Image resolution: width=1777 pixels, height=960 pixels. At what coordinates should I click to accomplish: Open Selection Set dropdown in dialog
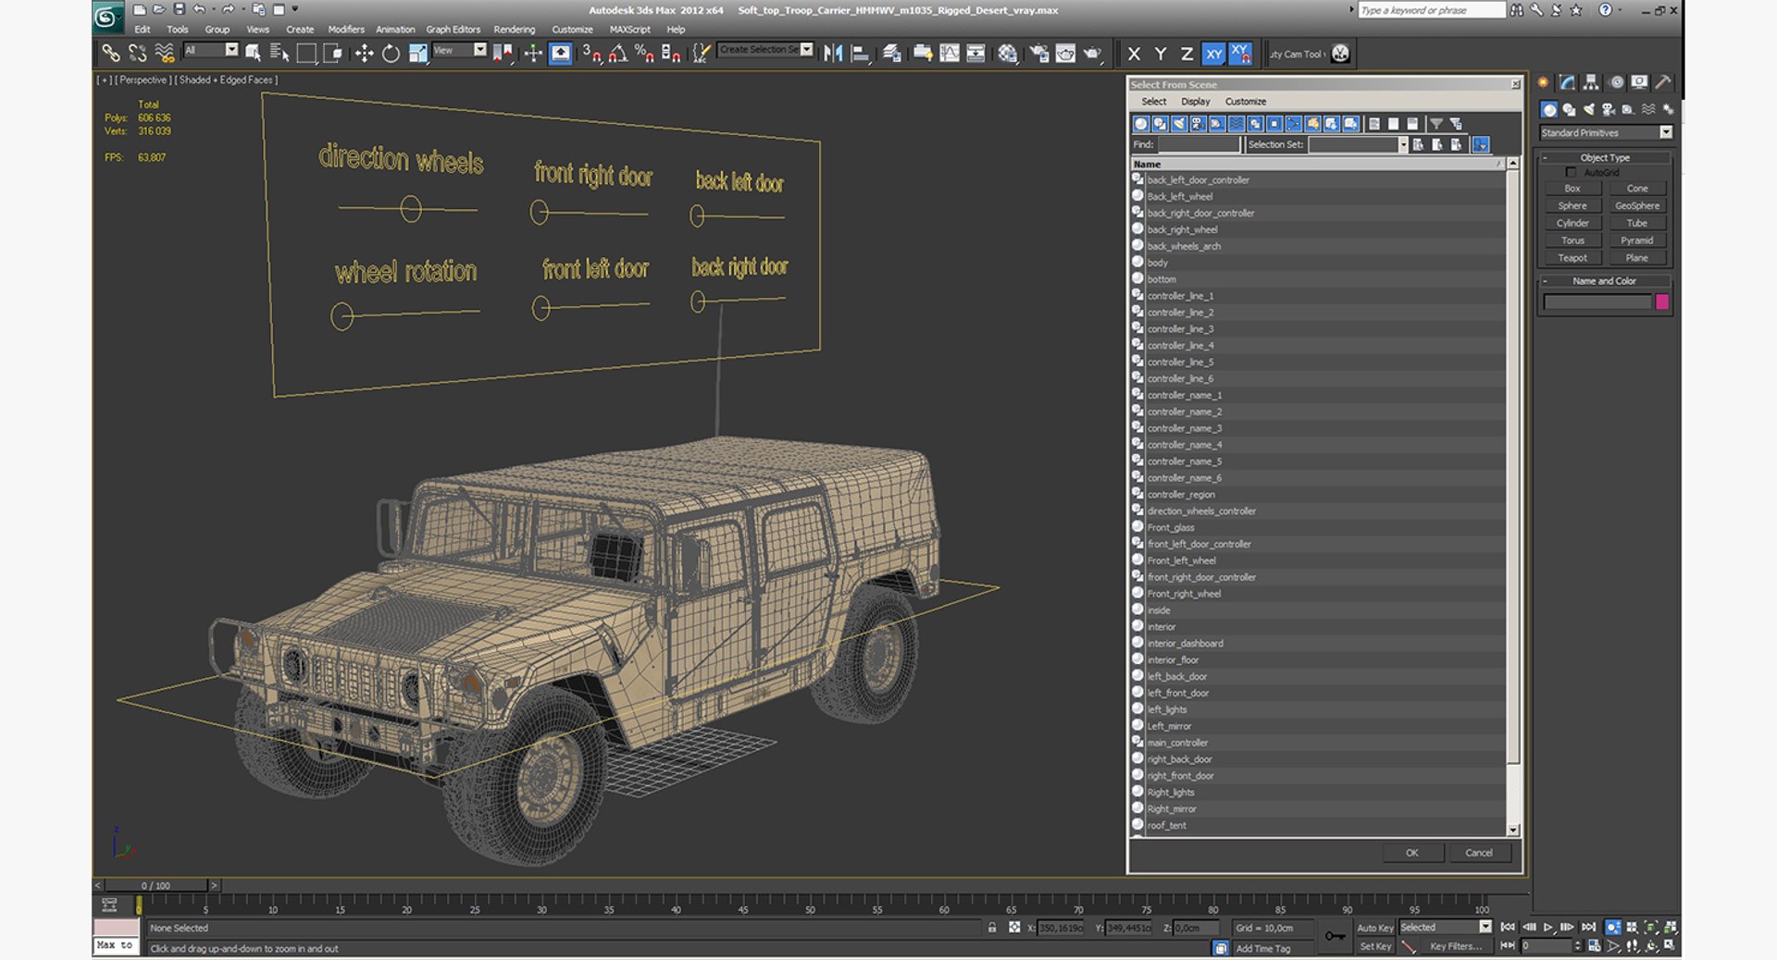[1402, 144]
